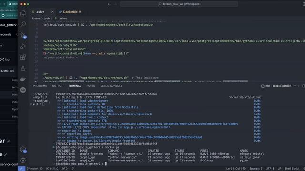Open the Manage gear icon
This screenshot has height=171, width=305.
(x=23, y=160)
